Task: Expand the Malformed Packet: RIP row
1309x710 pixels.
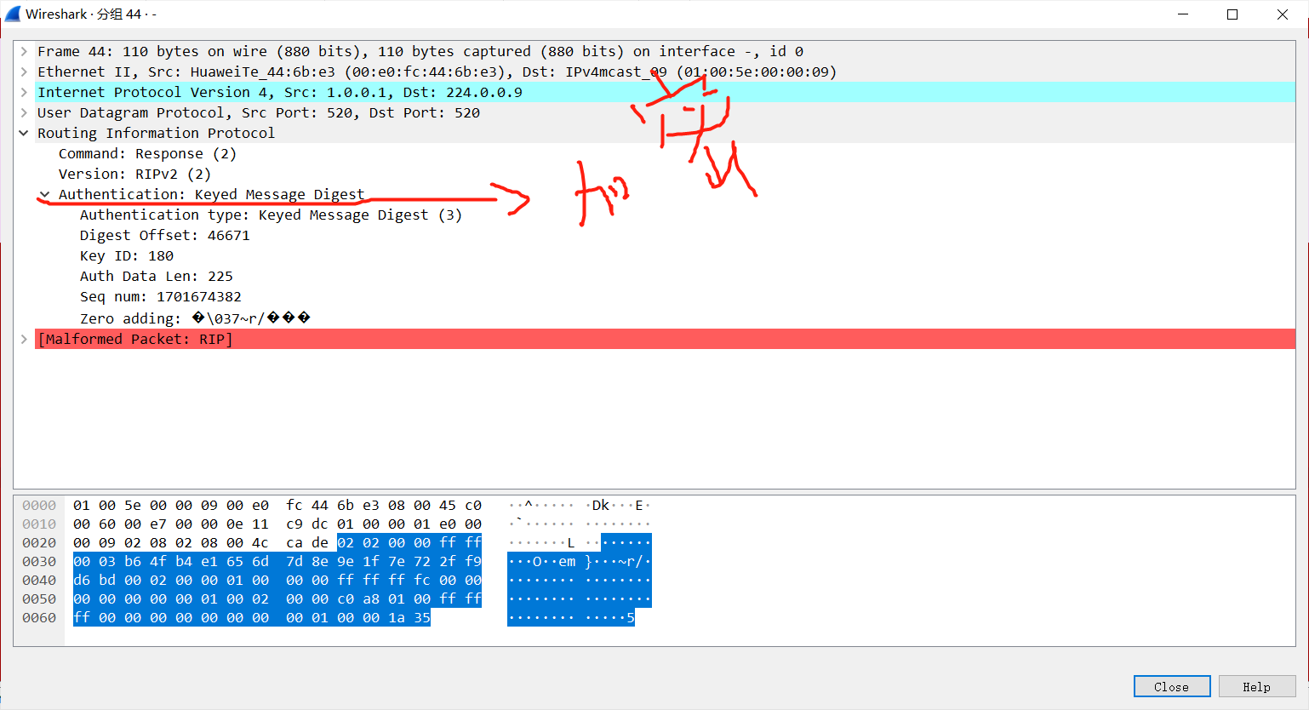Action: 25,339
